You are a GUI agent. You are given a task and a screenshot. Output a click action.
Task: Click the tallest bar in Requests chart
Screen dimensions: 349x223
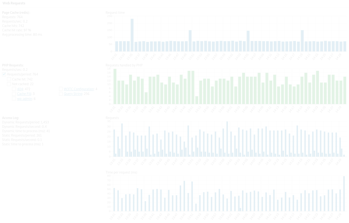pyautogui.click(x=227, y=139)
